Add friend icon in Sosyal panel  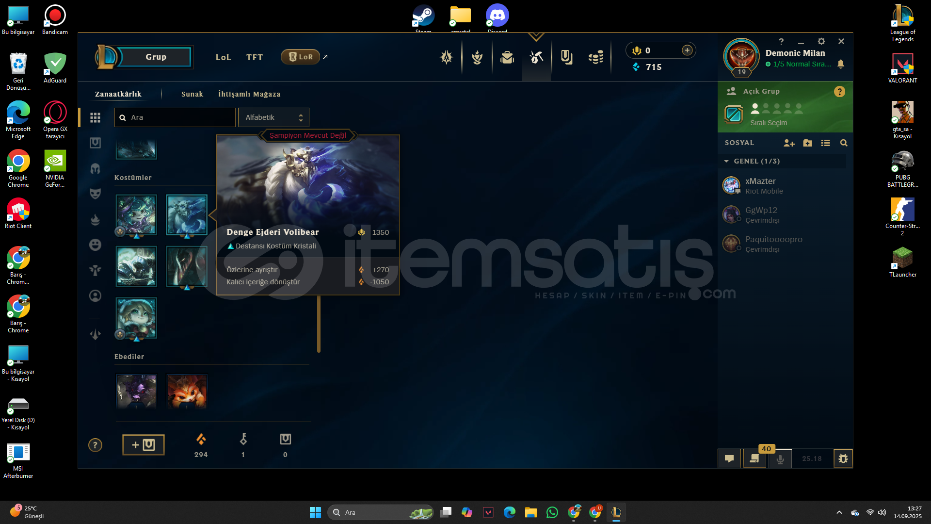pos(789,143)
